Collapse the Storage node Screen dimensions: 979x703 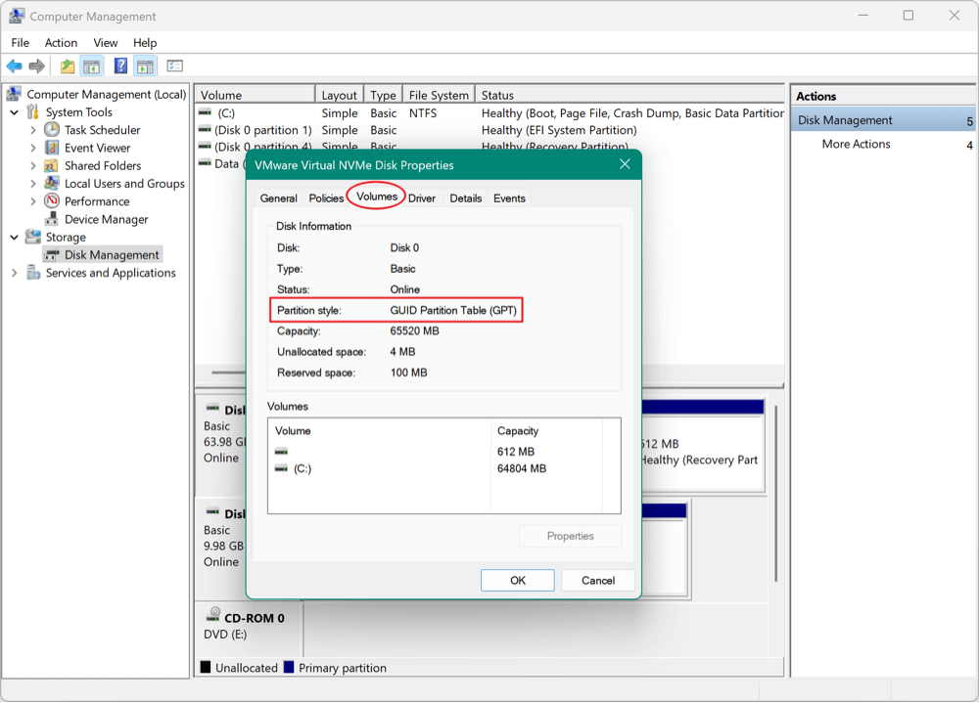pyautogui.click(x=15, y=237)
